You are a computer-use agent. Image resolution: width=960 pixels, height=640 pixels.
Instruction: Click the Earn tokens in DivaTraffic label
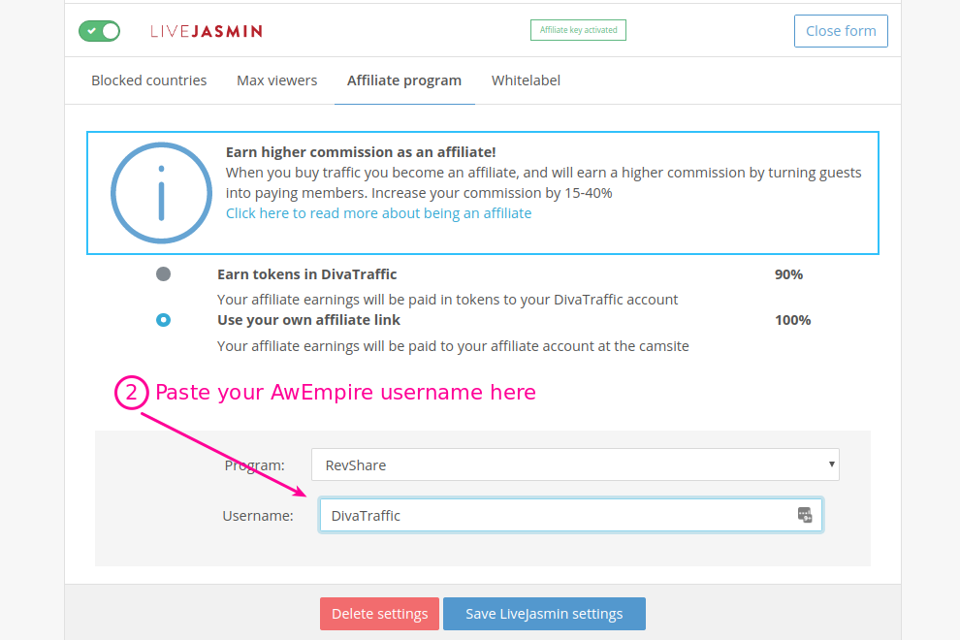pyautogui.click(x=306, y=274)
